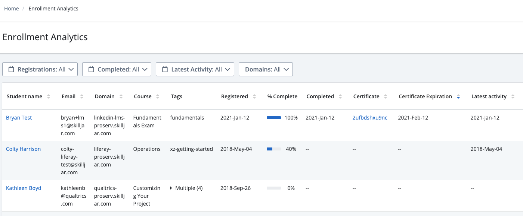Sort table by Course column arrows
Screen dimensions: 523x216
[158, 96]
